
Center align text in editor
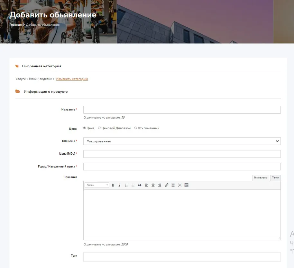point(153,185)
